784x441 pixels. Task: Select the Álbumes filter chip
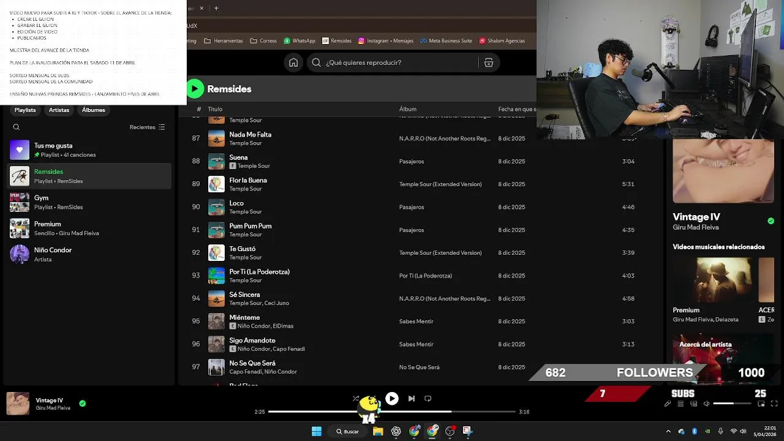pos(93,110)
